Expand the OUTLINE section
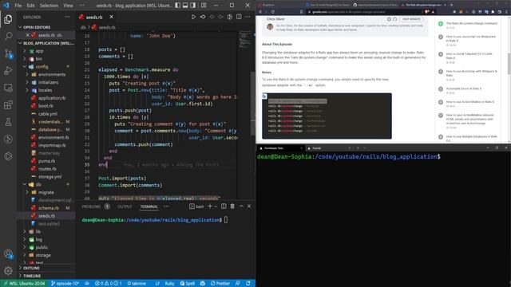Viewport: 511px width, 287px height. click(31, 268)
